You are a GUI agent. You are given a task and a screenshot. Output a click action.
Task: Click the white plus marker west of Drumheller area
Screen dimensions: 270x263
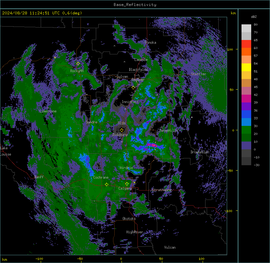pyautogui.click(x=192, y=117)
